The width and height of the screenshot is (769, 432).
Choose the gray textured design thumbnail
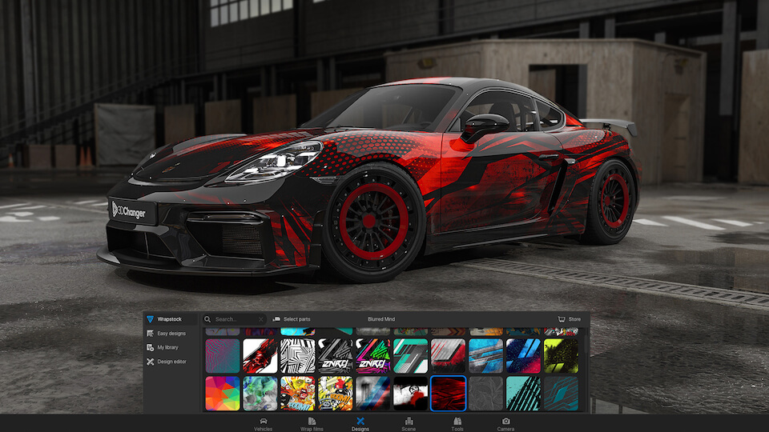pyautogui.click(x=486, y=394)
